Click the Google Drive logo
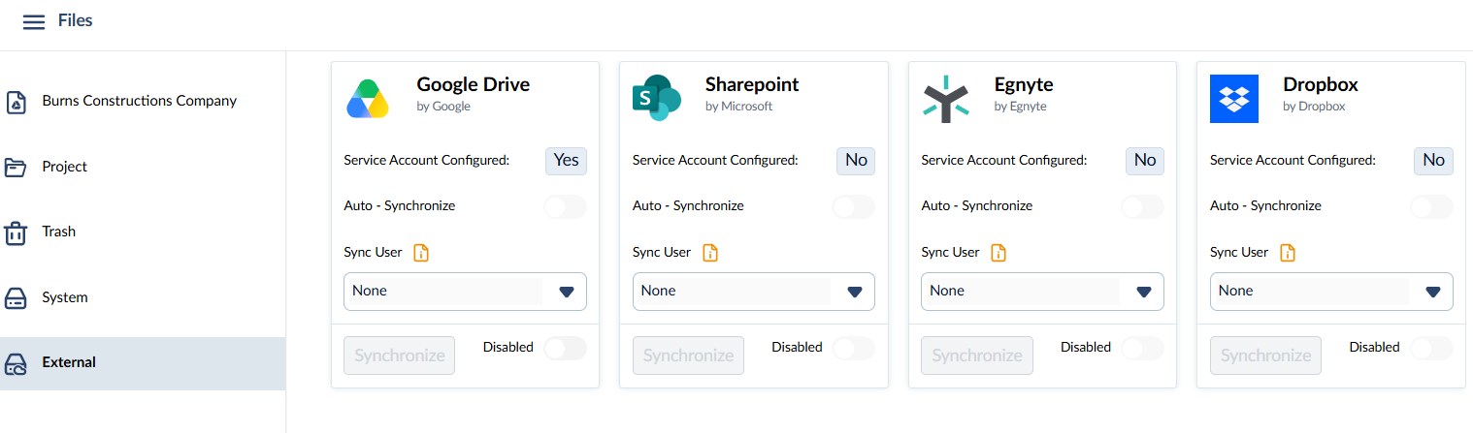The image size is (1473, 433). [368, 99]
